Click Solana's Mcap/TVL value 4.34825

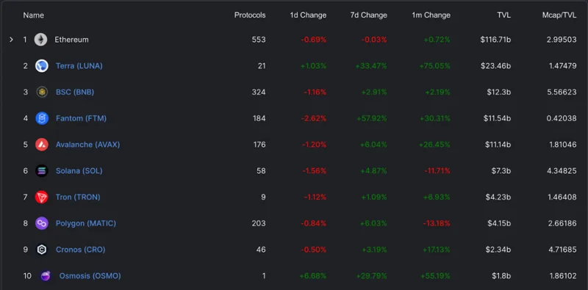click(x=562, y=171)
